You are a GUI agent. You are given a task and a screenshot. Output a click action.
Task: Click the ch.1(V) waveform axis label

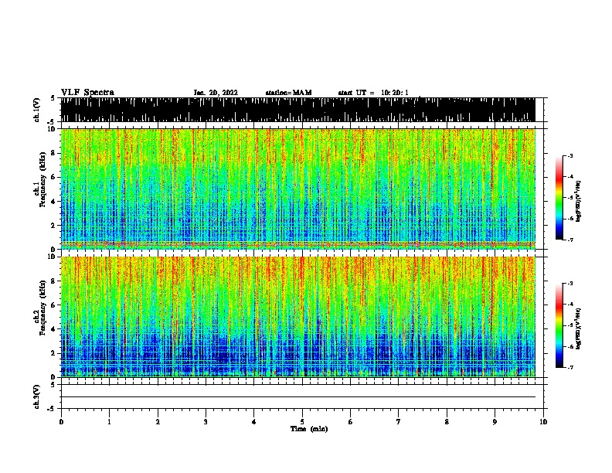36,110
